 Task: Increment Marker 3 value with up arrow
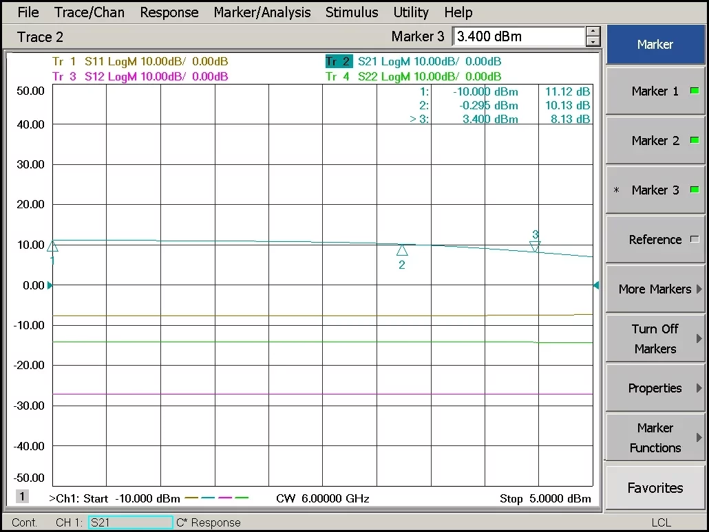point(593,31)
